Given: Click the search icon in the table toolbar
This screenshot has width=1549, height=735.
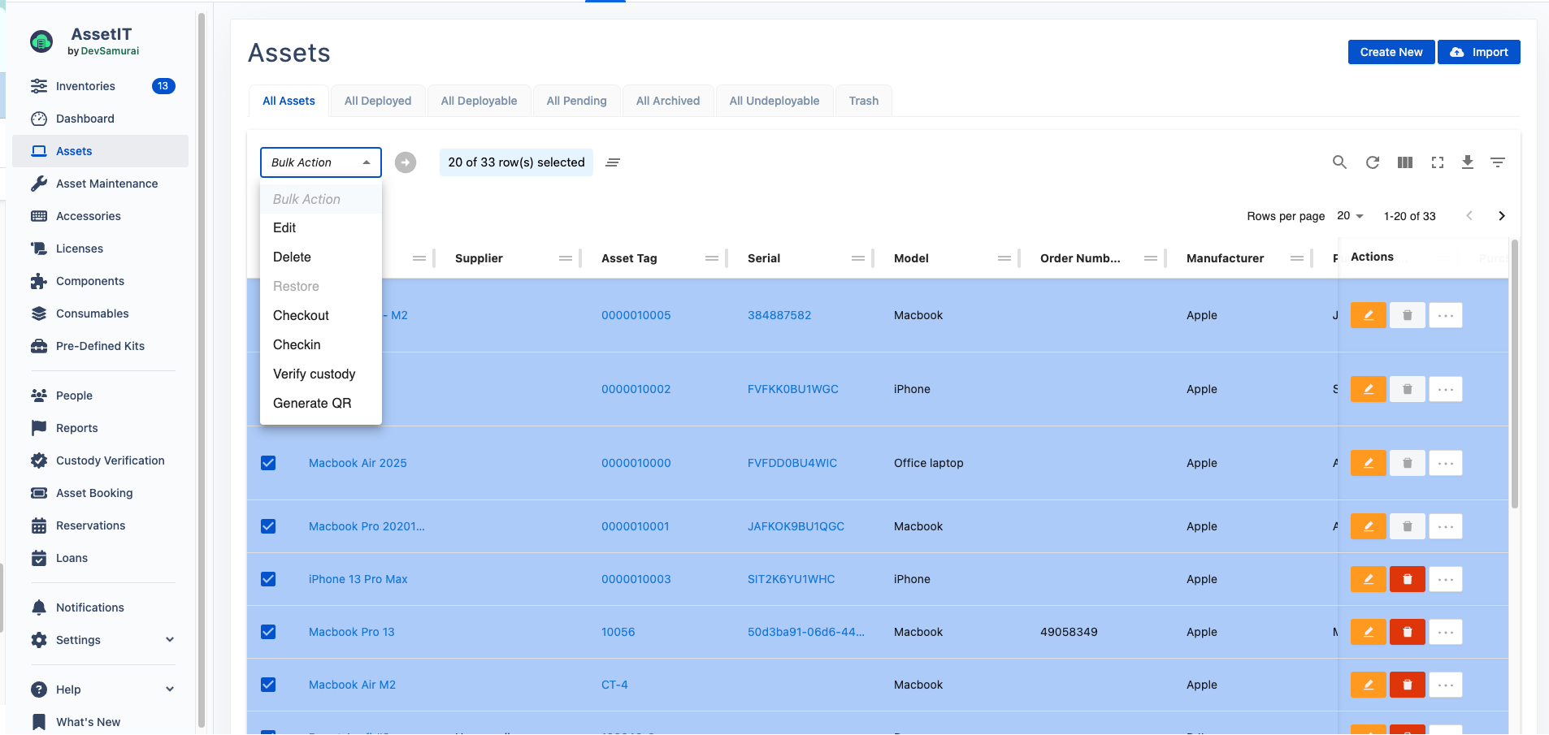Looking at the screenshot, I should (x=1339, y=162).
